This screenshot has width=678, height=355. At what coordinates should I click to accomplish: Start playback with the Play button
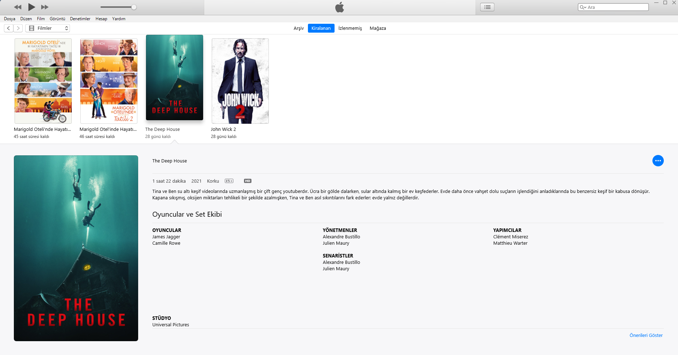coord(32,7)
